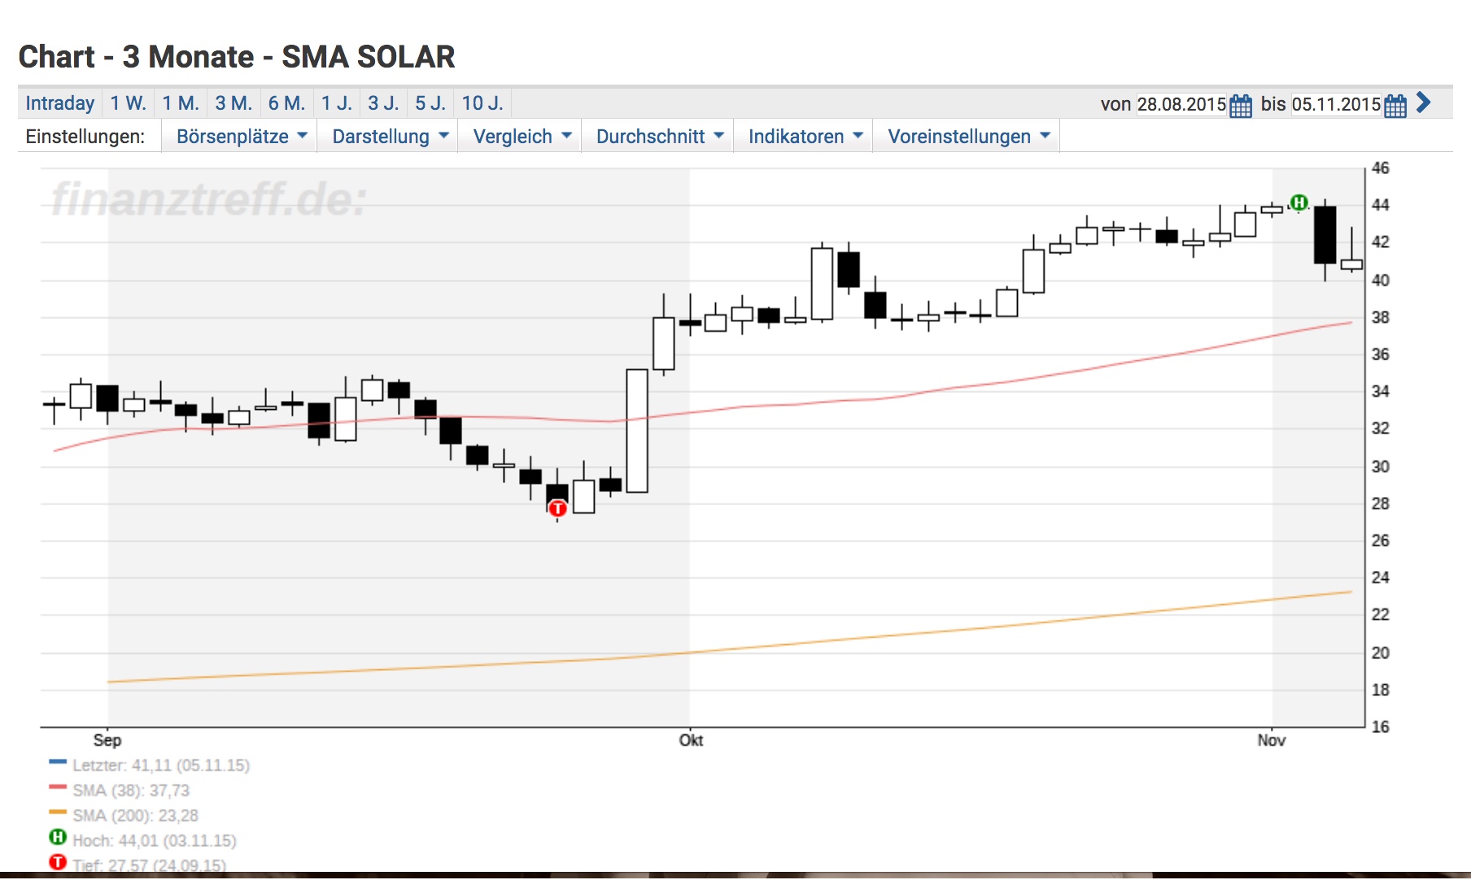Screen dimensions: 1471x880
Task: Open the calendar picker next to 28.08.2015
Action: click(1240, 104)
